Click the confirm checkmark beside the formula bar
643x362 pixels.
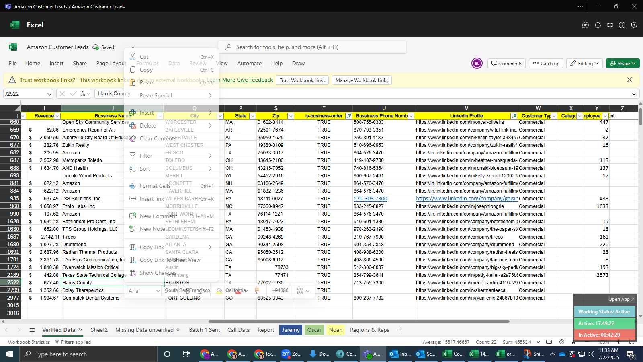click(x=73, y=94)
